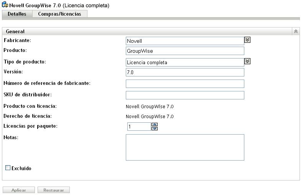This screenshot has height=195, width=303.
Task: Click the SKU de distribuidor field
Action: pos(185,95)
